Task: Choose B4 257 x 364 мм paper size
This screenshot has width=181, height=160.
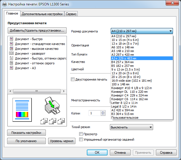Action: point(142,62)
